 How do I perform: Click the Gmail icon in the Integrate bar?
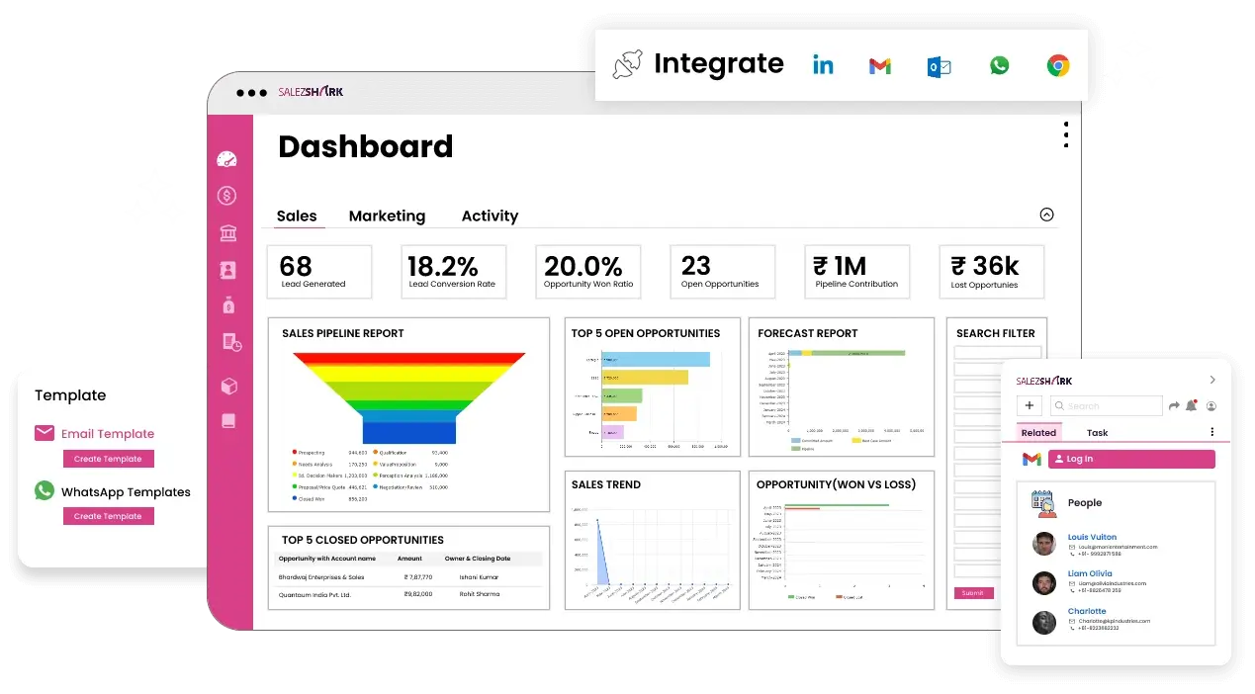click(x=879, y=66)
